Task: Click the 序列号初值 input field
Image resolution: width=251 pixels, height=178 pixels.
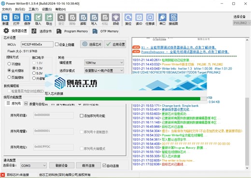Action: pyautogui.click(x=54, y=115)
